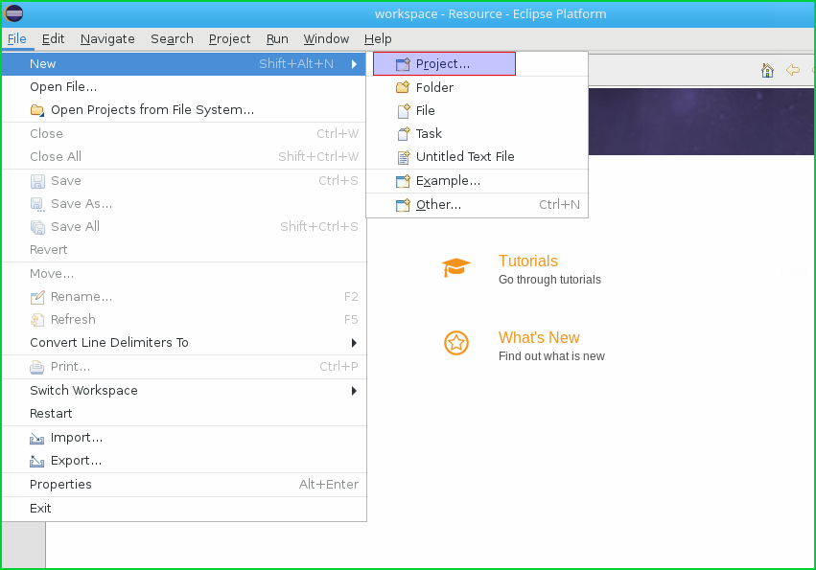Expand the New submenu arrow

point(354,64)
